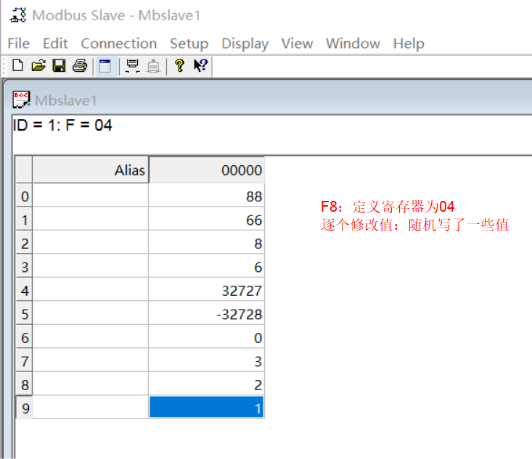Select the cell with value 88
532x459 pixels.
click(207, 196)
